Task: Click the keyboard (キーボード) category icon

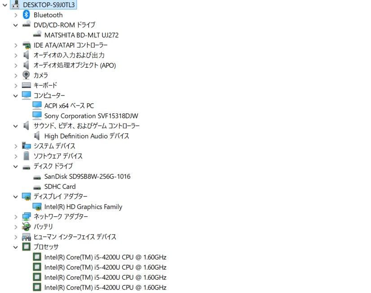Action: pos(26,85)
